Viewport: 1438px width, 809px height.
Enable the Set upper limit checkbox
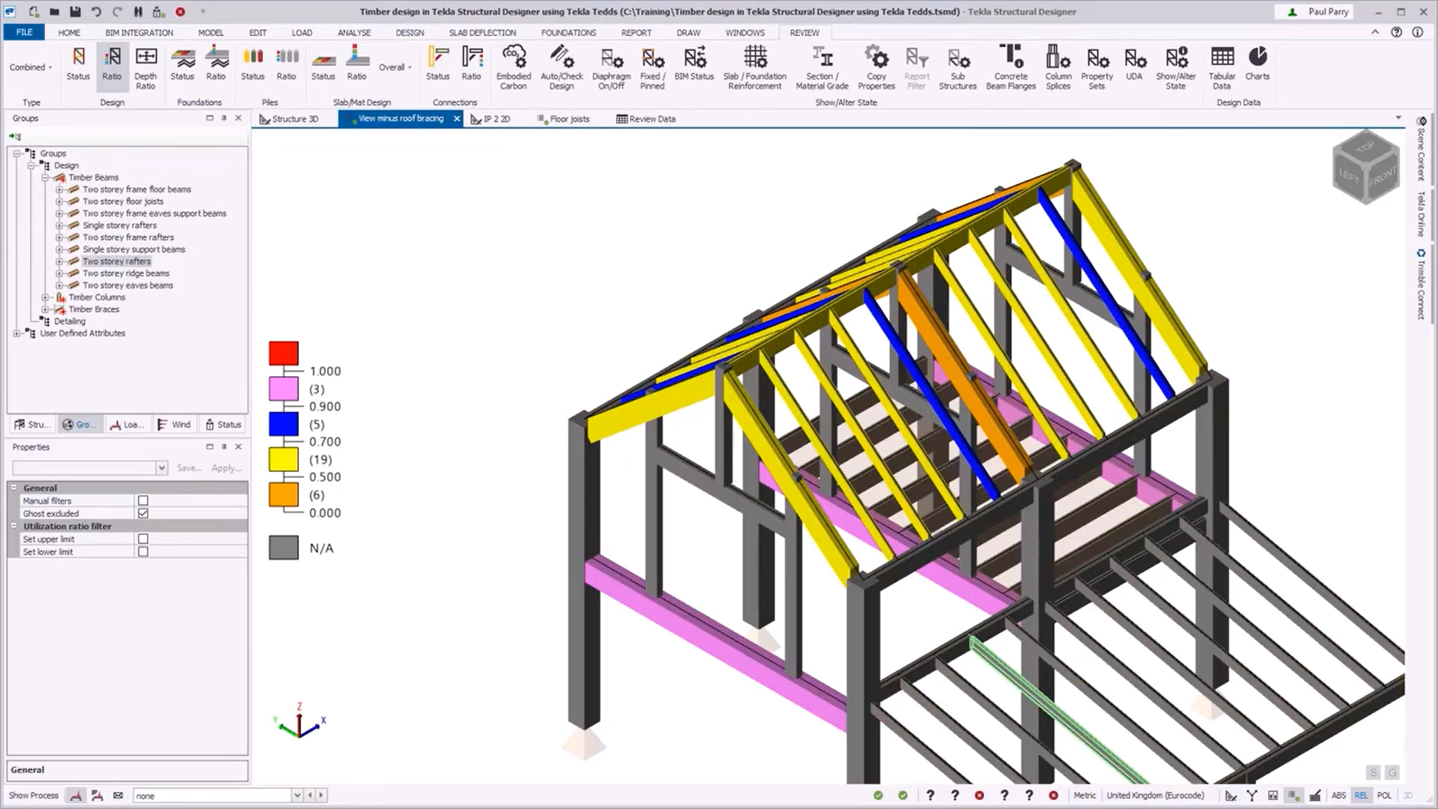[143, 539]
